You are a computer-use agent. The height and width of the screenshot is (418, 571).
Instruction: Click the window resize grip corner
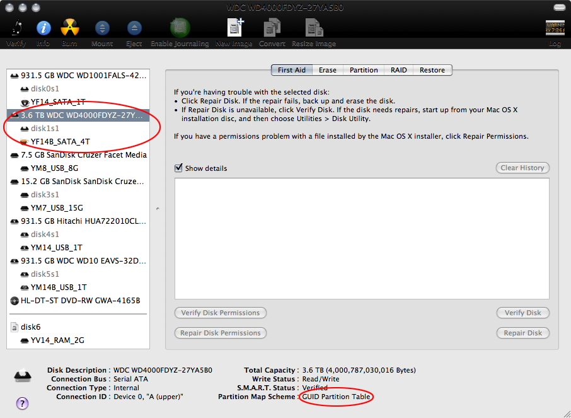(x=566, y=413)
